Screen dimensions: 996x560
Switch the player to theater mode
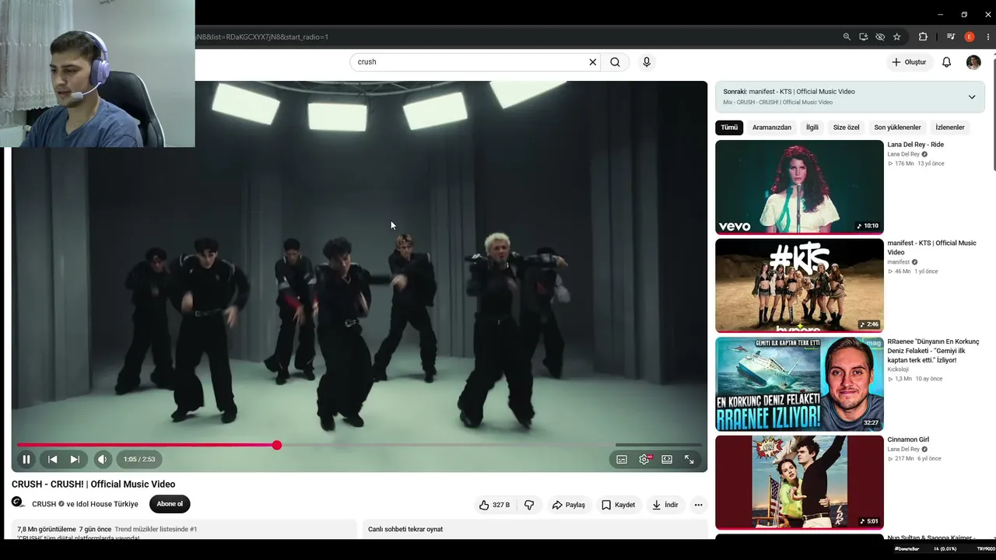(667, 460)
